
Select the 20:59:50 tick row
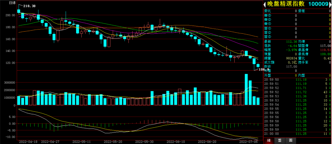[297, 79]
